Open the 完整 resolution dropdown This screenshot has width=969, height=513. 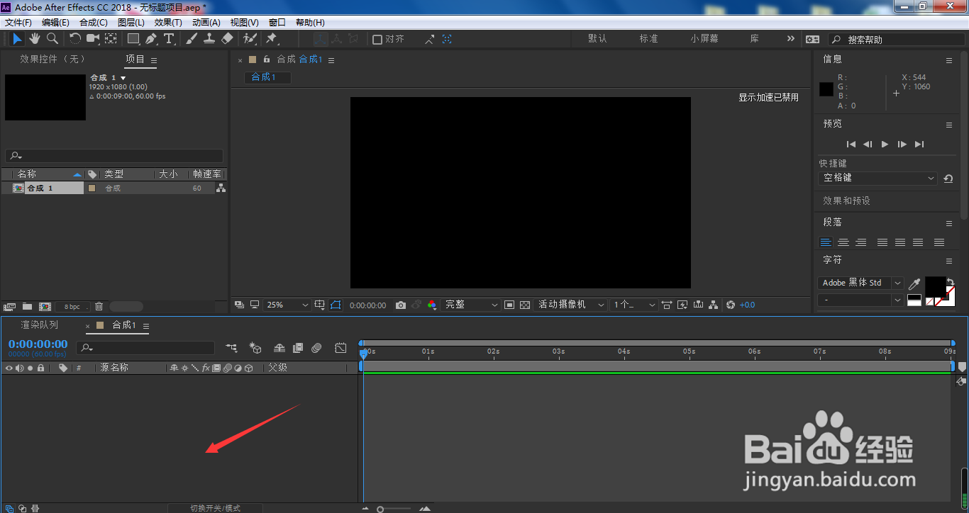(471, 305)
